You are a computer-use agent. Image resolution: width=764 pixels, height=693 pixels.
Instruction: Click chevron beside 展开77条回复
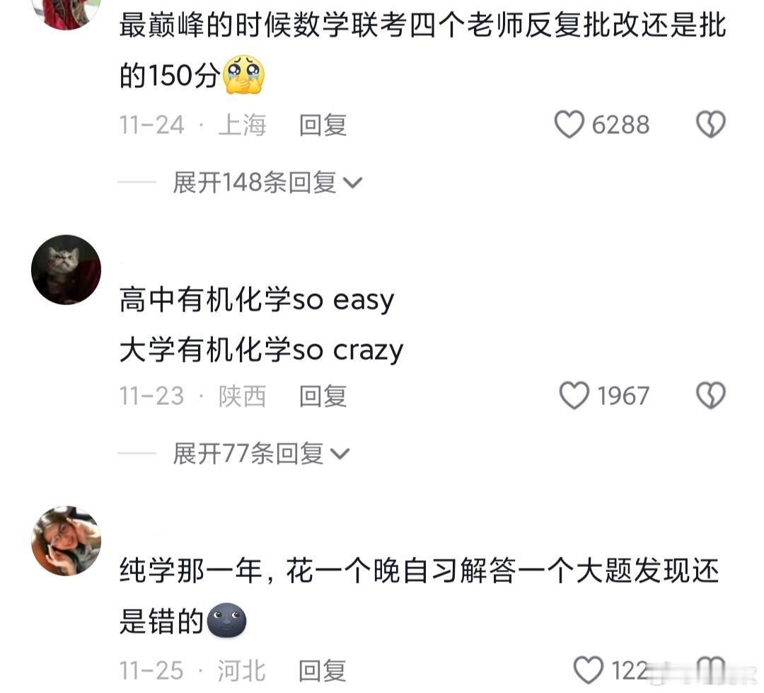pyautogui.click(x=340, y=454)
